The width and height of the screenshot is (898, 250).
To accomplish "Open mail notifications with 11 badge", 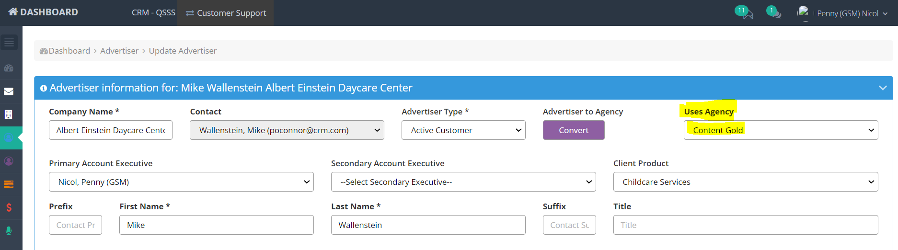I will [x=745, y=13].
